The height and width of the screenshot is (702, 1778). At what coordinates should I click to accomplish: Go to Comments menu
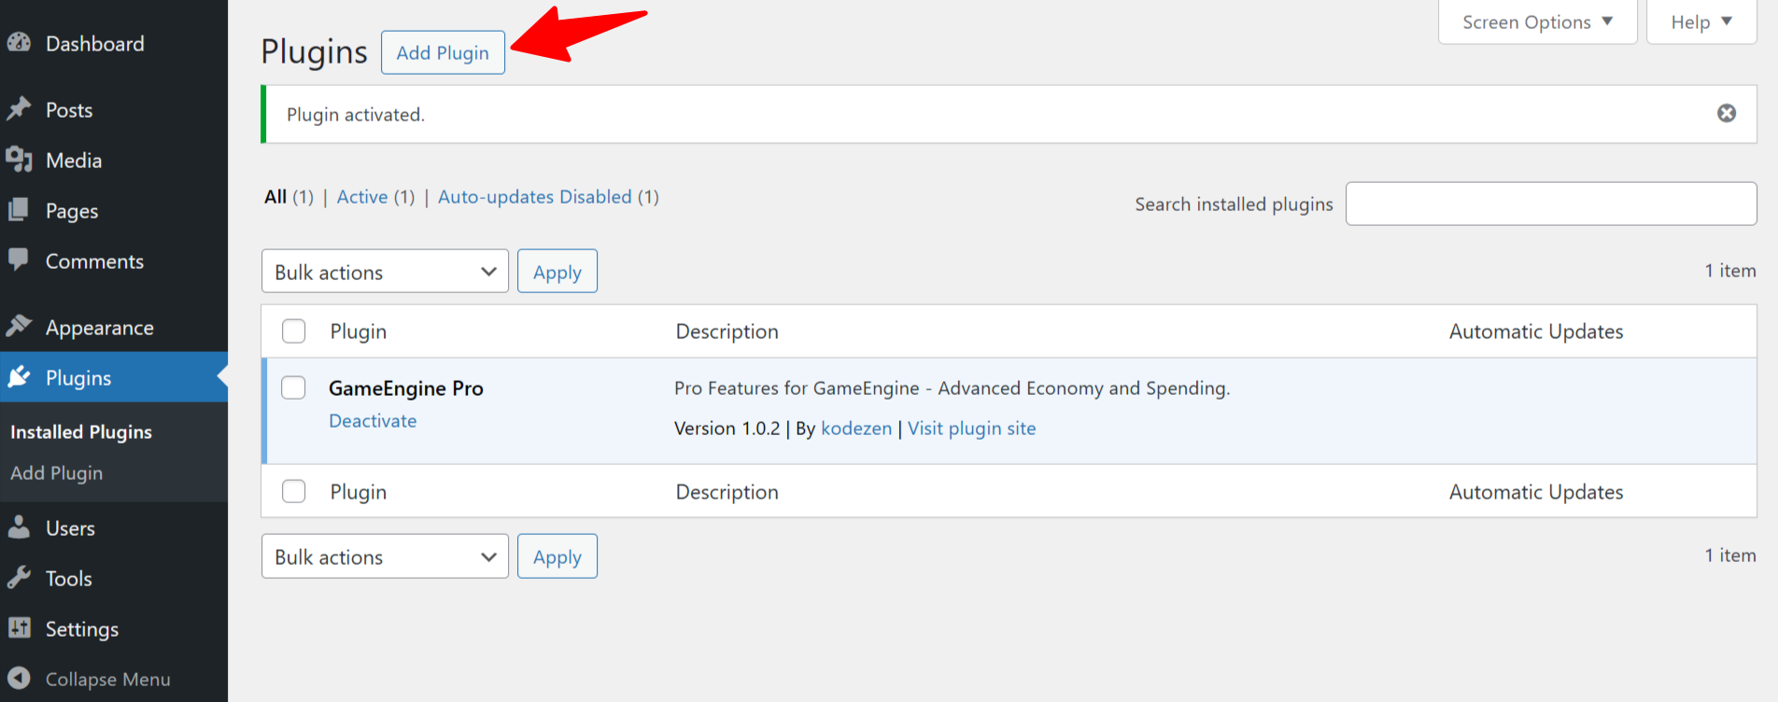[x=94, y=261]
